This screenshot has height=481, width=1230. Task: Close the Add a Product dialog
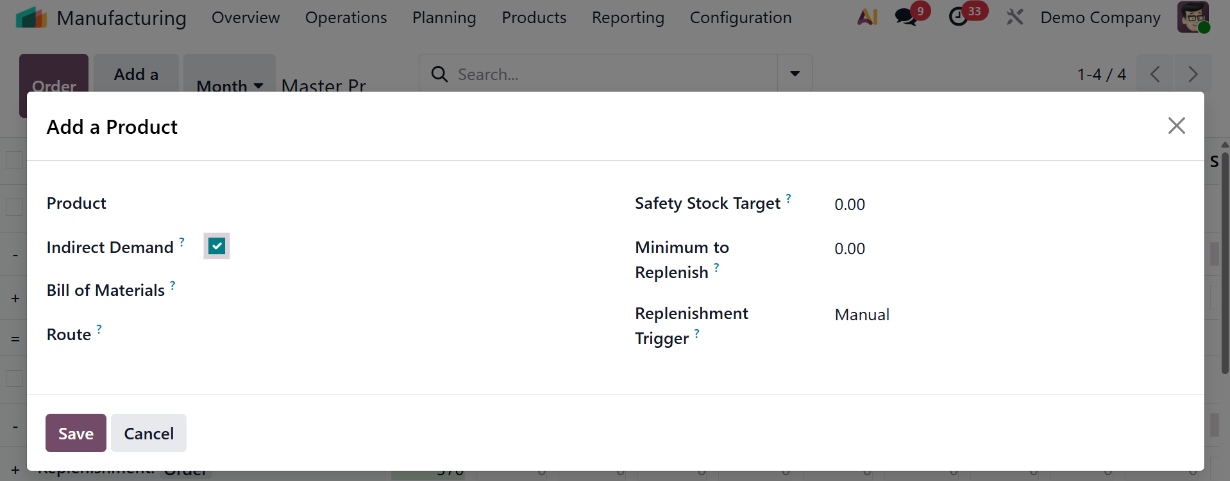[x=1176, y=126]
